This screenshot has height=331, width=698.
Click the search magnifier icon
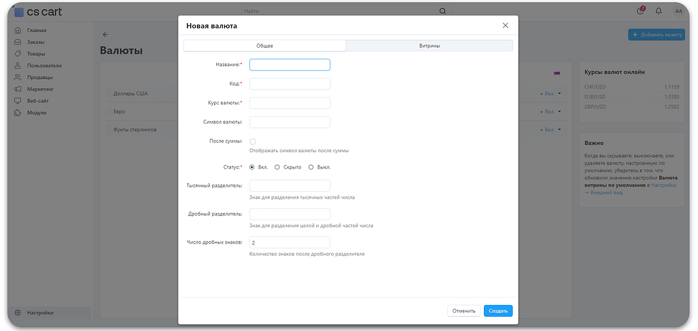pyautogui.click(x=442, y=11)
